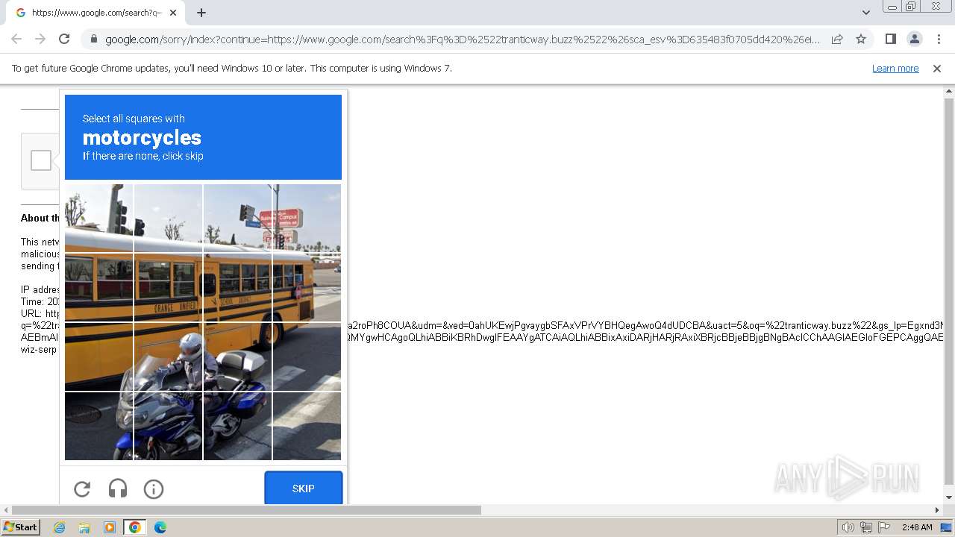Dismiss the Chrome update notice
This screenshot has height=537, width=955.
click(937, 68)
